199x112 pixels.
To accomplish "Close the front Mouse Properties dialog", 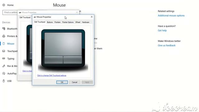I will tap(92, 17).
